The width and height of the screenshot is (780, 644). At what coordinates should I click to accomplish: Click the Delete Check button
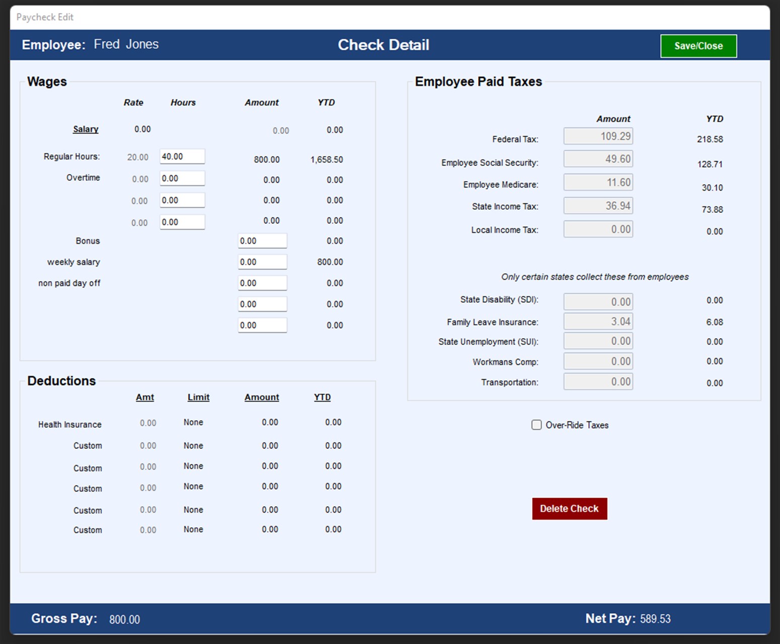coord(569,509)
